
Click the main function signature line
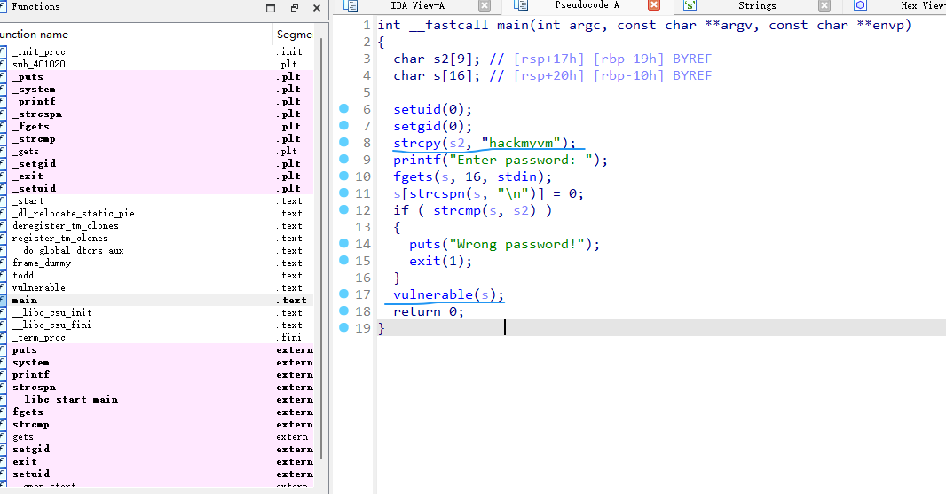[x=644, y=25]
